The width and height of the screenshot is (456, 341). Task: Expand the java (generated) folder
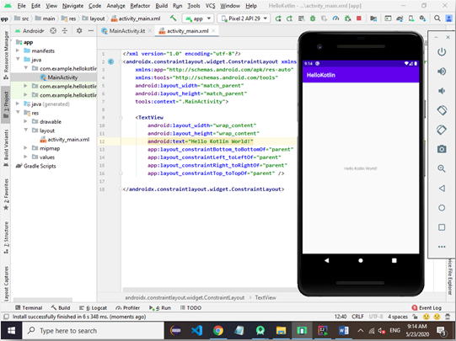[18, 104]
